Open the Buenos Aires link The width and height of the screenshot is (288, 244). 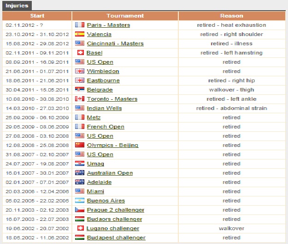106,201
